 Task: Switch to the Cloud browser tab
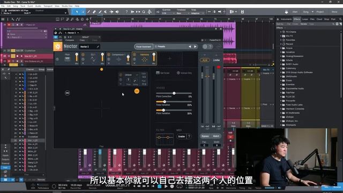pyautogui.click(x=319, y=19)
